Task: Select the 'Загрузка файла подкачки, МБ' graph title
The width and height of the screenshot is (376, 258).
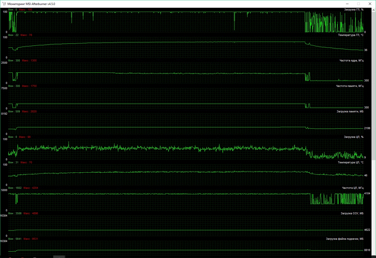Action: [x=345, y=239]
